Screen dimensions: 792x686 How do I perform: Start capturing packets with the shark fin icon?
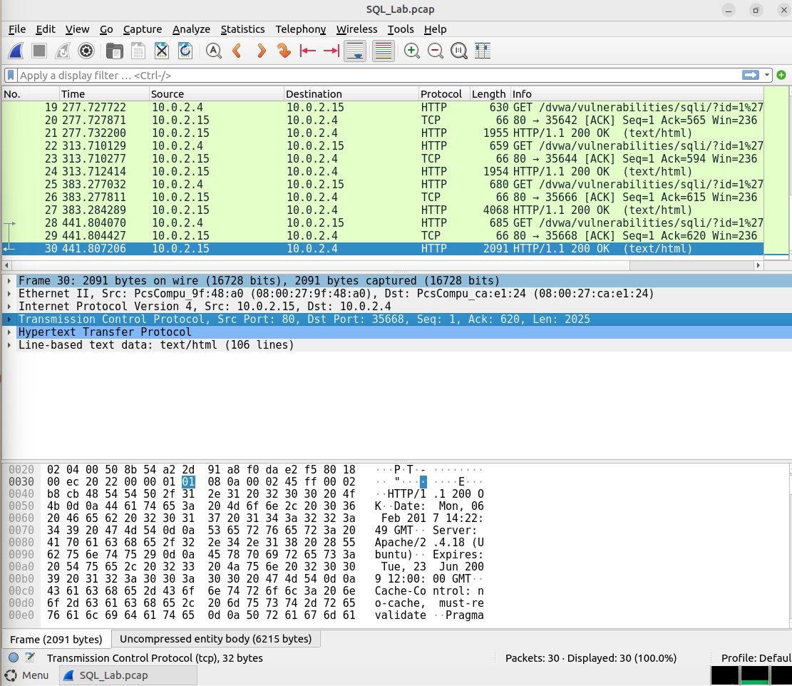[x=16, y=51]
